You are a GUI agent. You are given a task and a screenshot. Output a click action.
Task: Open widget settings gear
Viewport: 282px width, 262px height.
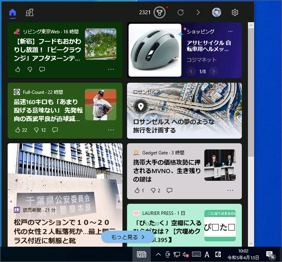235,12
